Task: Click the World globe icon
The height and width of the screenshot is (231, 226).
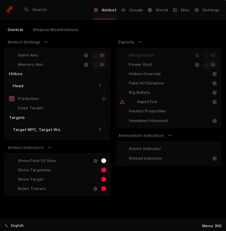Action: point(150,10)
